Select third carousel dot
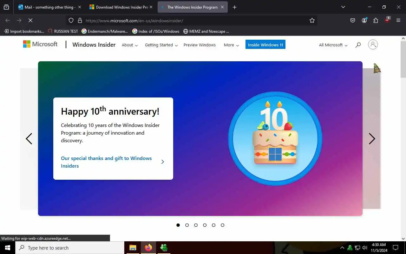Viewport: 406px width, 254px height. click(x=196, y=225)
